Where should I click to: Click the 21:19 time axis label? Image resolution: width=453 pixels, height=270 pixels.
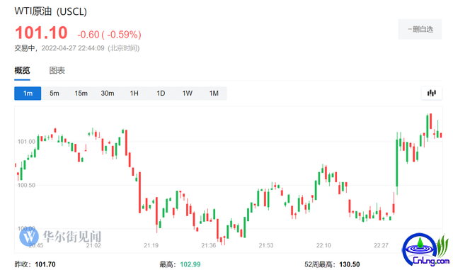point(151,245)
